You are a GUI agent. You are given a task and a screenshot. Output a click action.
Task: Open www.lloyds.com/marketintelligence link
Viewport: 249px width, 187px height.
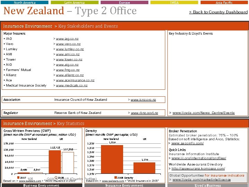(202, 180)
